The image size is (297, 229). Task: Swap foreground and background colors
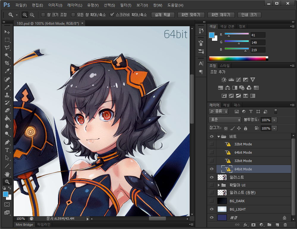10,188
